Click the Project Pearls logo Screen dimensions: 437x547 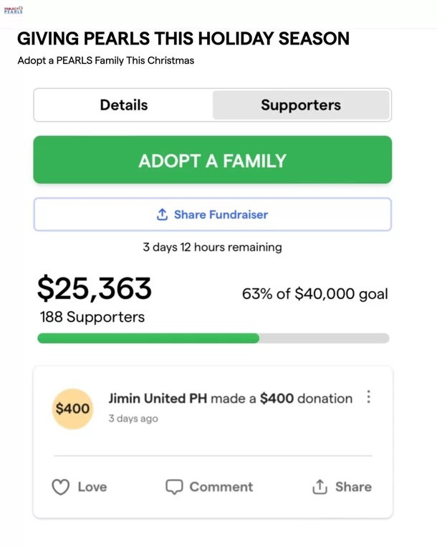(x=14, y=10)
